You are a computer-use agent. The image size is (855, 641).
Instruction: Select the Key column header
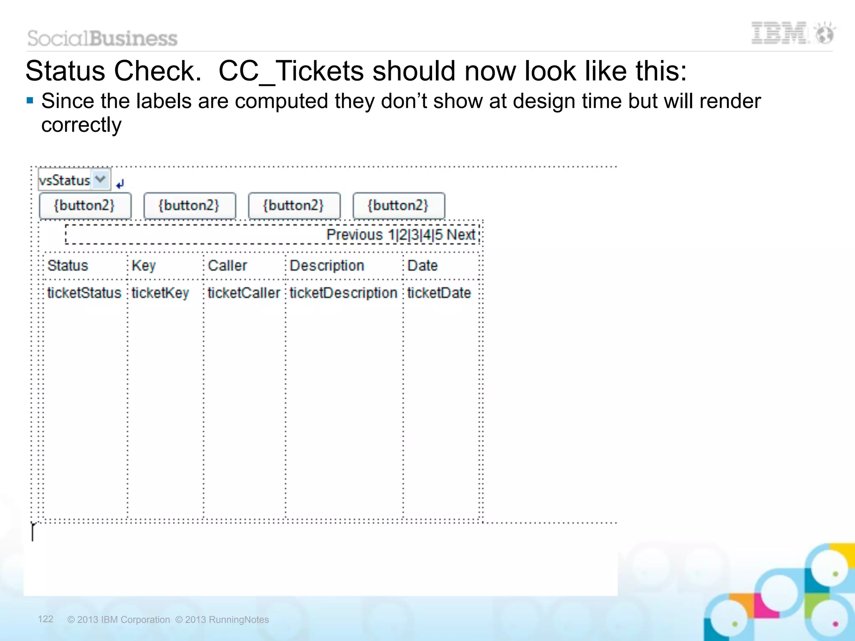tap(144, 265)
